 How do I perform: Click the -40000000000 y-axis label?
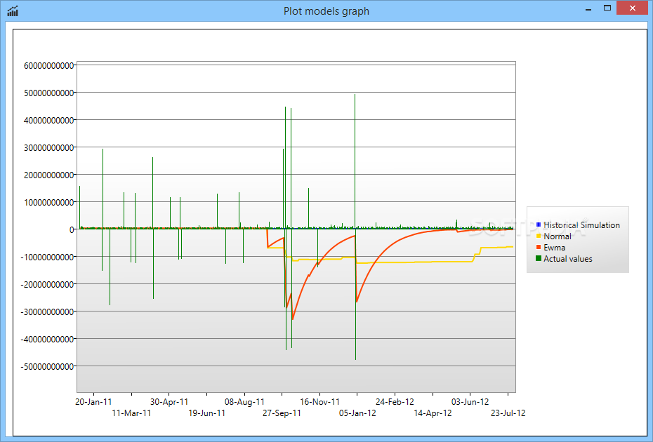pyautogui.click(x=48, y=339)
